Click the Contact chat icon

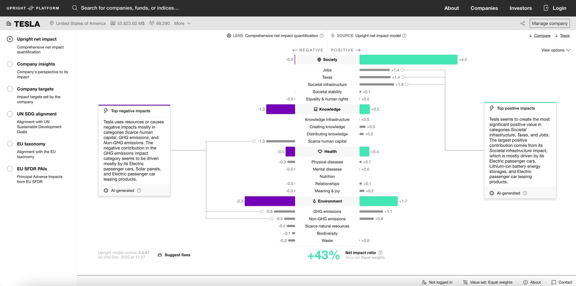[x=554, y=282]
